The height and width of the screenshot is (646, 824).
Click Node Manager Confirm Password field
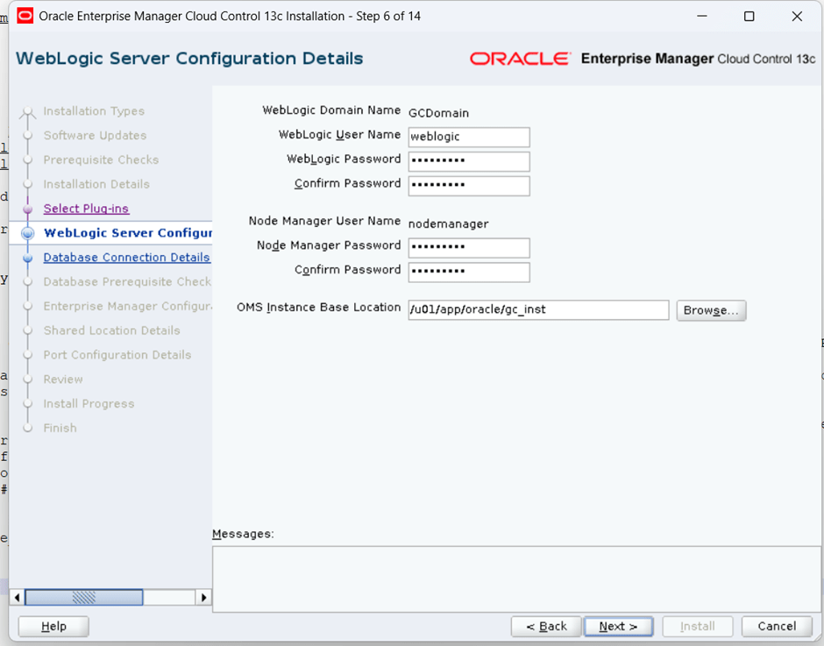pyautogui.click(x=468, y=273)
